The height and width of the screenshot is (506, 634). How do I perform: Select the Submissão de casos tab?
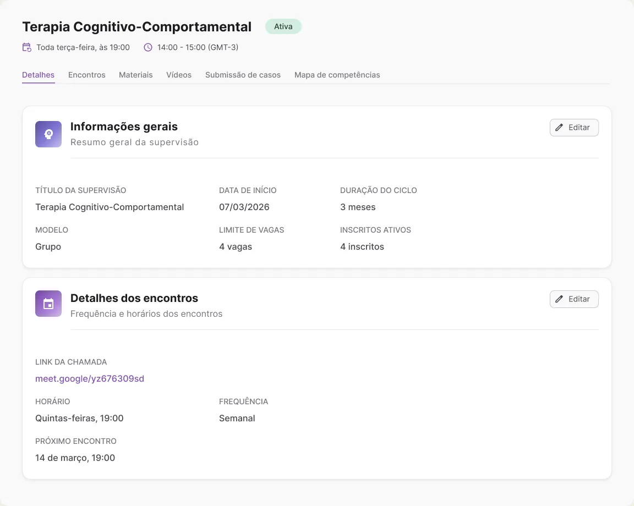pos(243,75)
